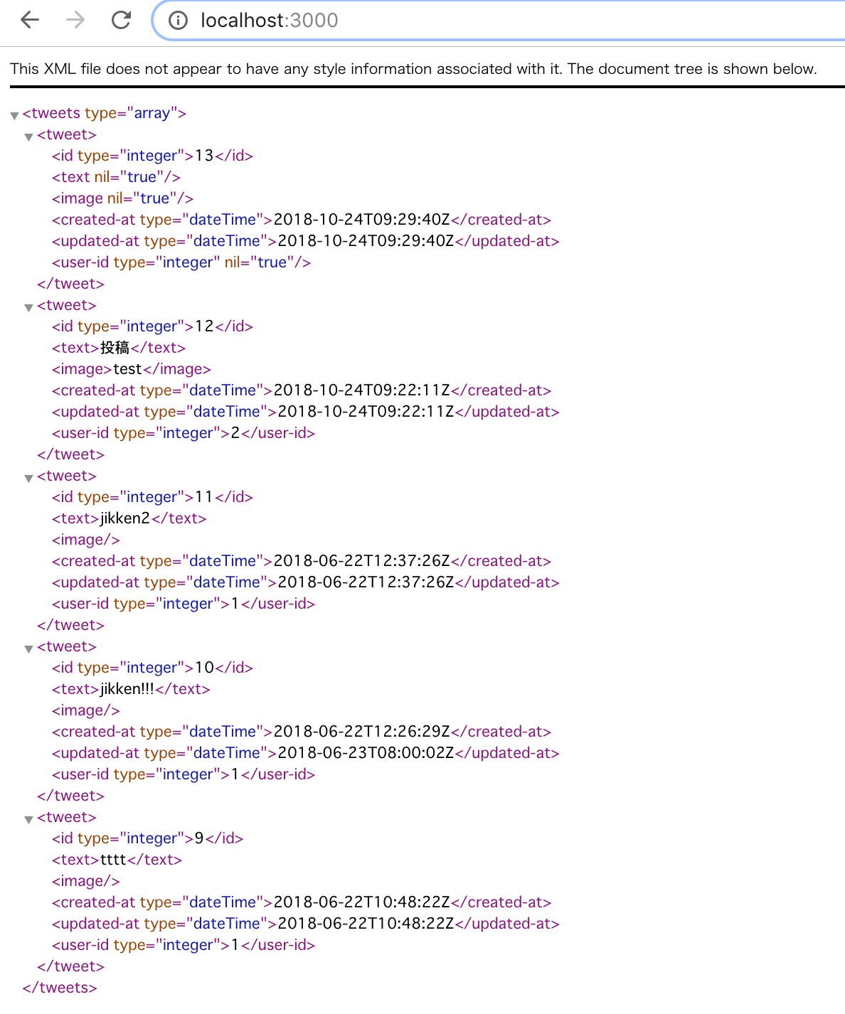Collapse the tweet node with id 10
The height and width of the screenshot is (1014, 845).
point(28,649)
